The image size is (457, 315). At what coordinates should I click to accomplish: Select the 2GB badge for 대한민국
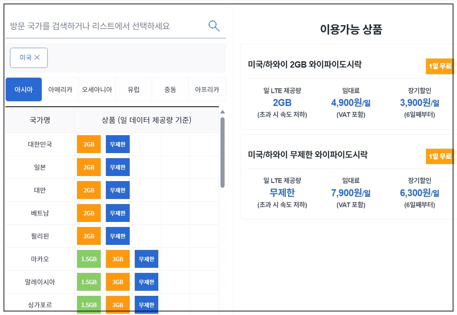point(89,144)
